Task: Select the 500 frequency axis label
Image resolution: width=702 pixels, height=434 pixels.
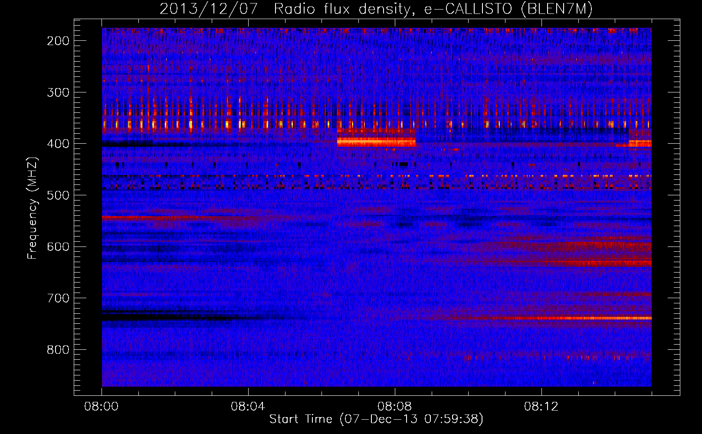Action: [x=58, y=195]
